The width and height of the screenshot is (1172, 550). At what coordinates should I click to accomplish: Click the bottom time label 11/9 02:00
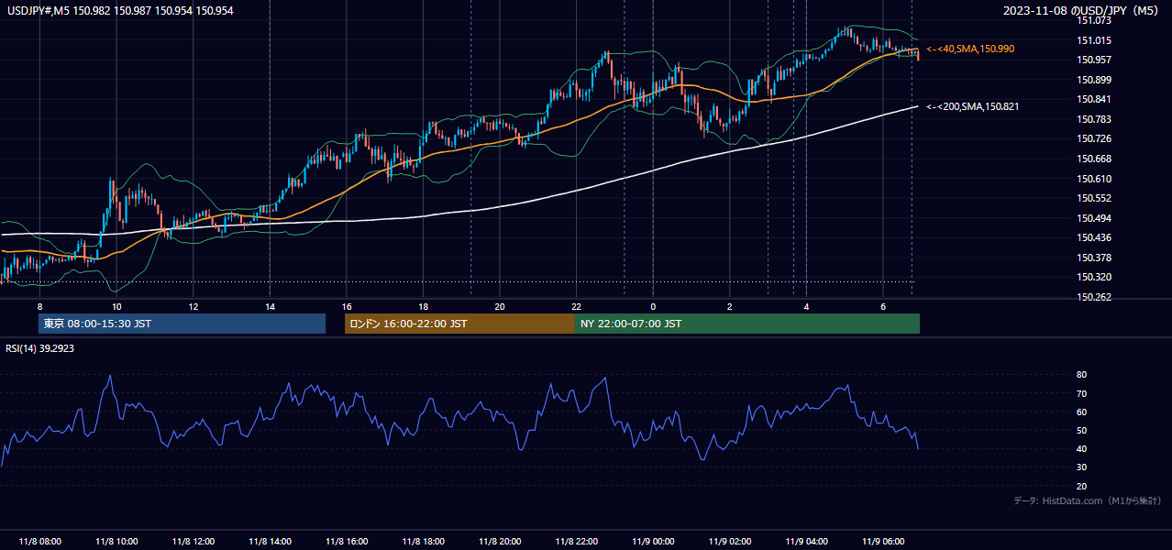(x=729, y=542)
